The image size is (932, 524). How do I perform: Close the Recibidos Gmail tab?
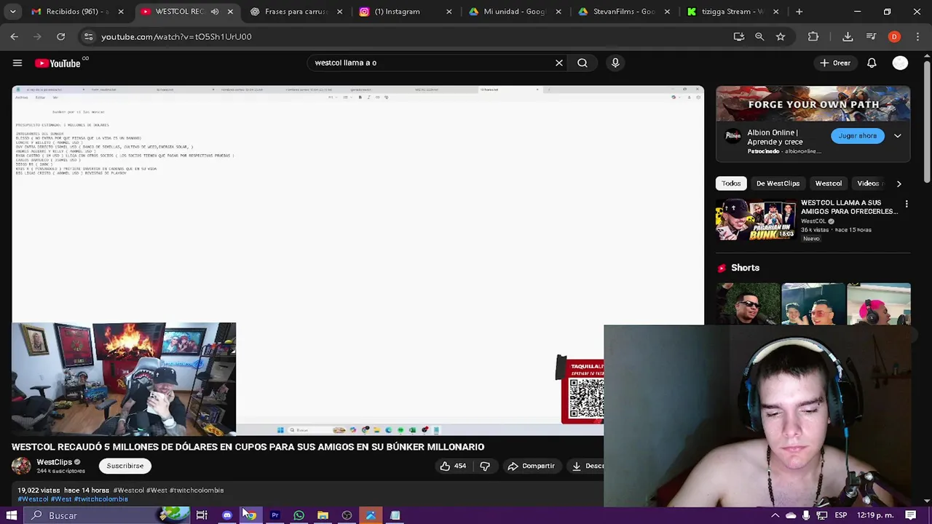coord(121,12)
